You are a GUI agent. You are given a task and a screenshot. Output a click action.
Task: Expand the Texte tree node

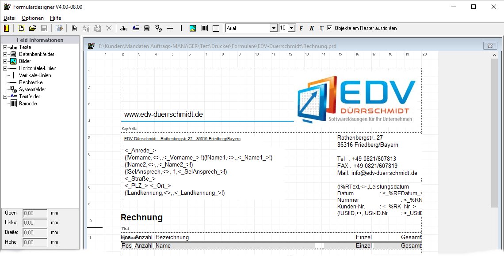(5, 47)
